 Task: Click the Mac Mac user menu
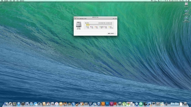[182, 1]
